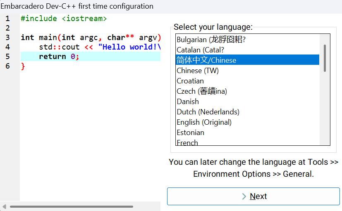Click the closing brace on line 6

[x=23, y=66]
